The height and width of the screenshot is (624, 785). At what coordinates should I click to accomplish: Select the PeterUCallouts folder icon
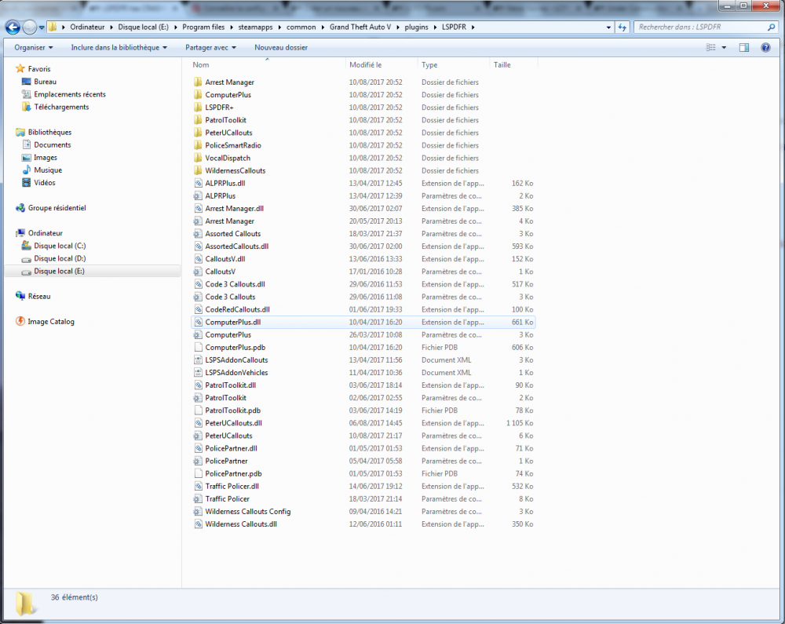(x=198, y=133)
